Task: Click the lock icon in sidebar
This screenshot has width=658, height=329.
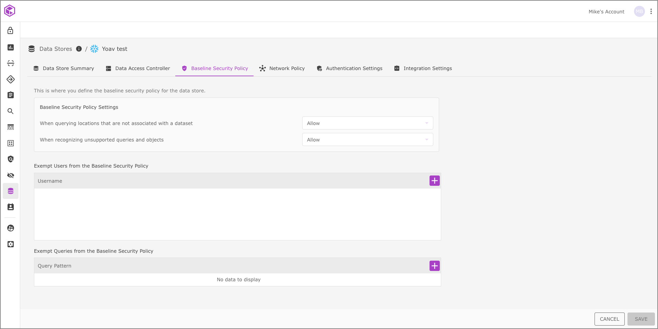Action: [11, 31]
